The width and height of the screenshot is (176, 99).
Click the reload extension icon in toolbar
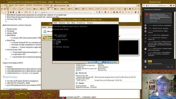[120, 12]
